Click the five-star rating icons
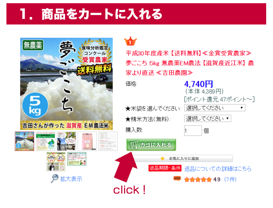 (198, 179)
